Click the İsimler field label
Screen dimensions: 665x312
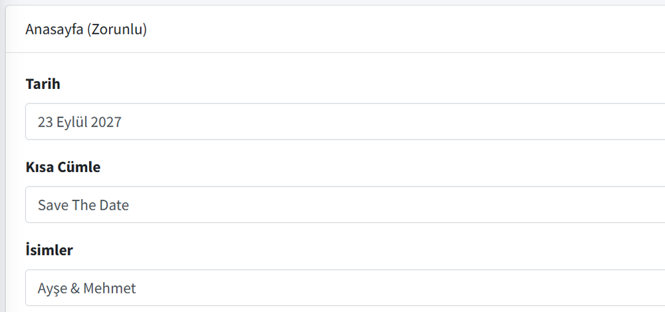[x=49, y=250]
